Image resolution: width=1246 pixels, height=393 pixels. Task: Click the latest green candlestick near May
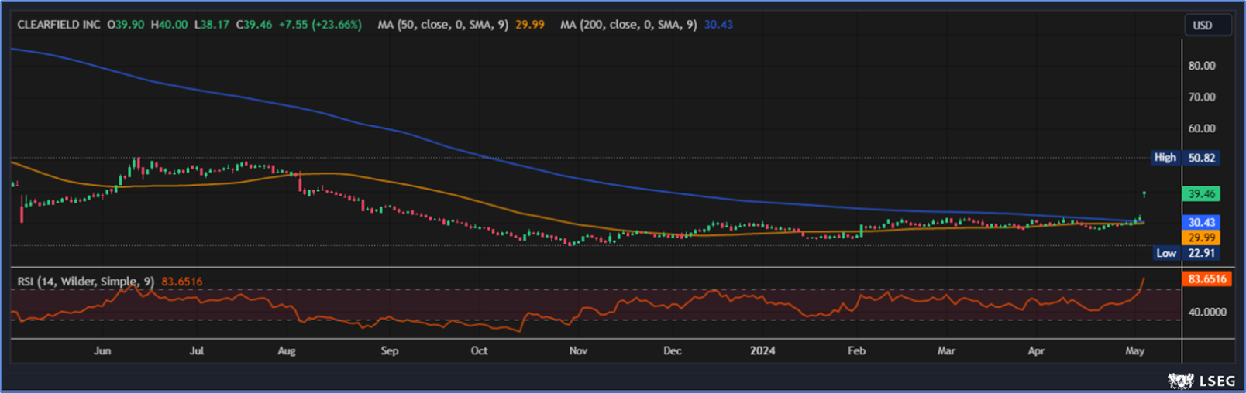(1144, 193)
